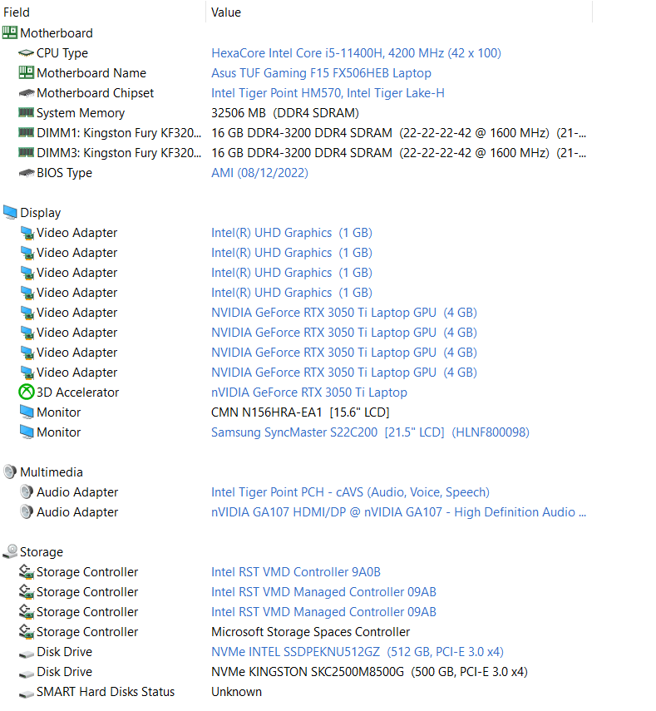Select the Motherboard Chipset field label
This screenshot has width=656, height=711.
[96, 93]
